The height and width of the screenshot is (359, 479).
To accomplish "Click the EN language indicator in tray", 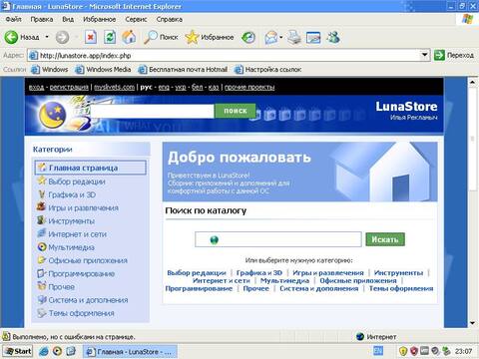I will point(378,351).
